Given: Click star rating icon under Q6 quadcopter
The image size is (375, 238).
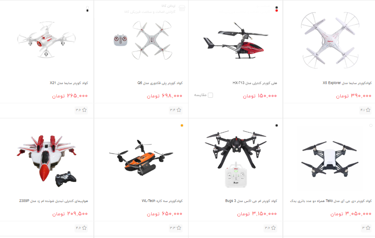Looking at the screenshot, I should coord(179,110).
